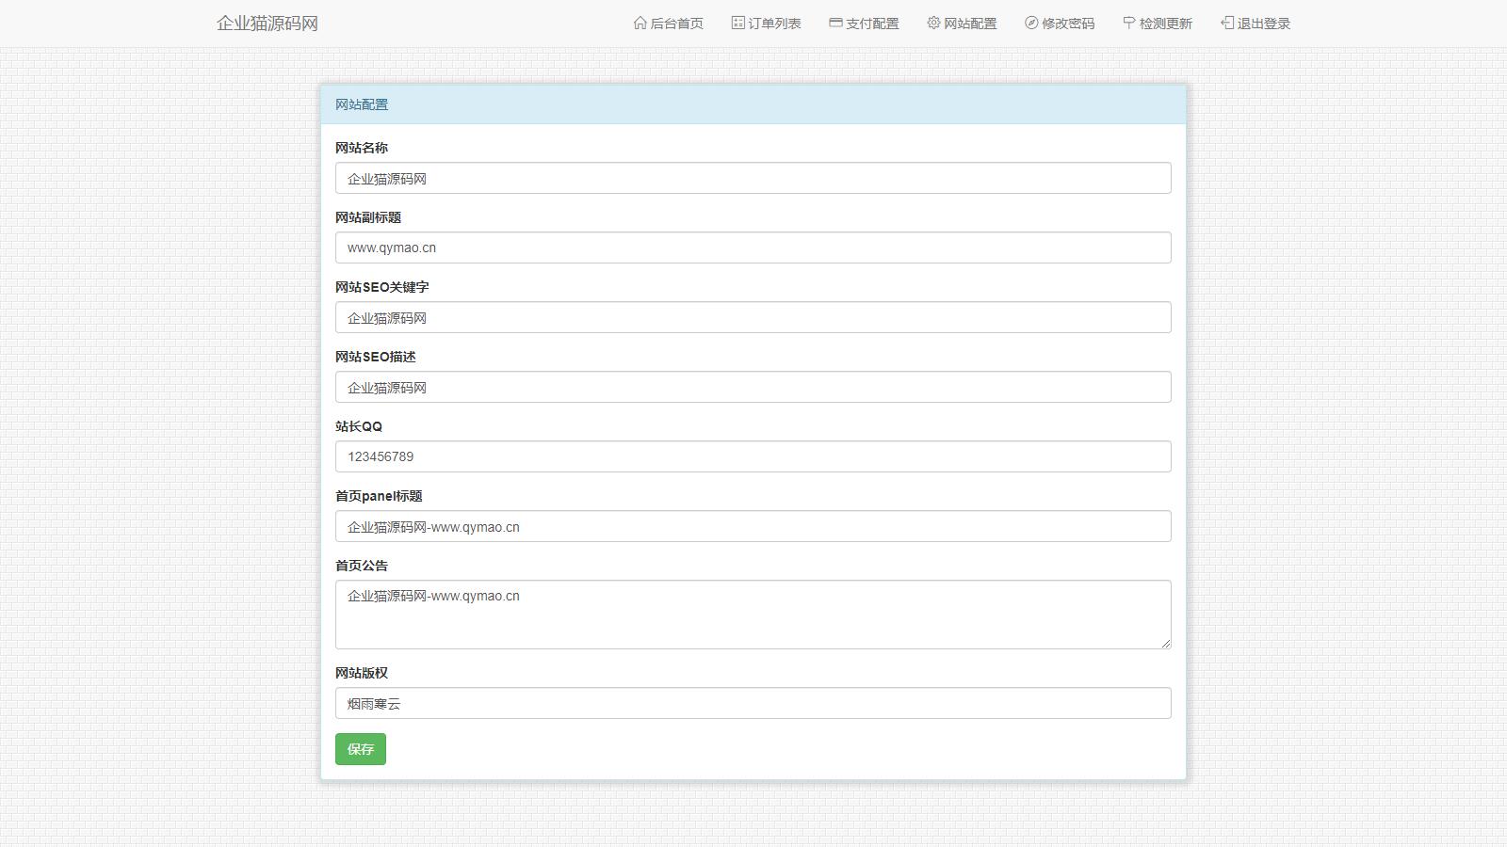Screen dimensions: 1507x847
Task: Click into the 网站副标题 text field
Action: tap(753, 248)
